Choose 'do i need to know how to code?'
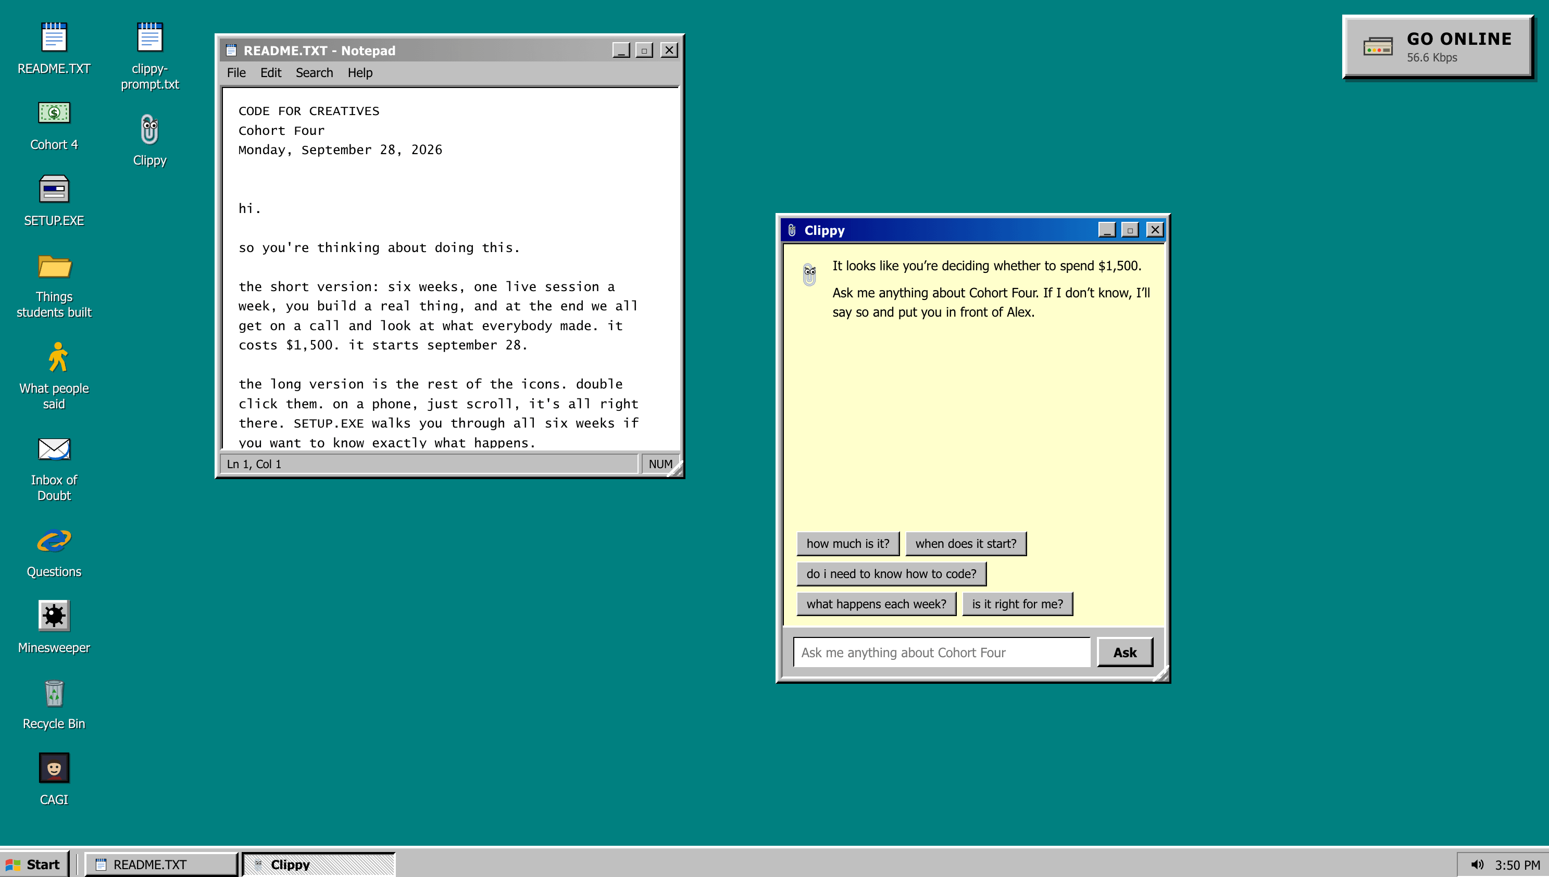1549x877 pixels. click(891, 573)
